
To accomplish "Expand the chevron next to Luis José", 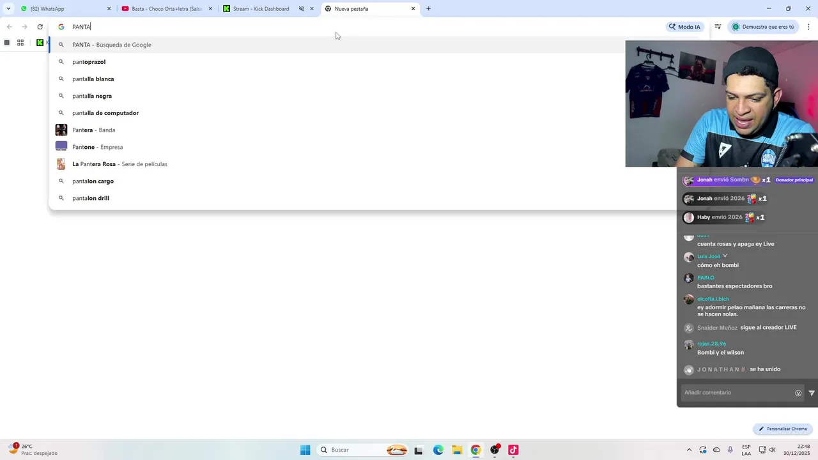I will [x=725, y=256].
